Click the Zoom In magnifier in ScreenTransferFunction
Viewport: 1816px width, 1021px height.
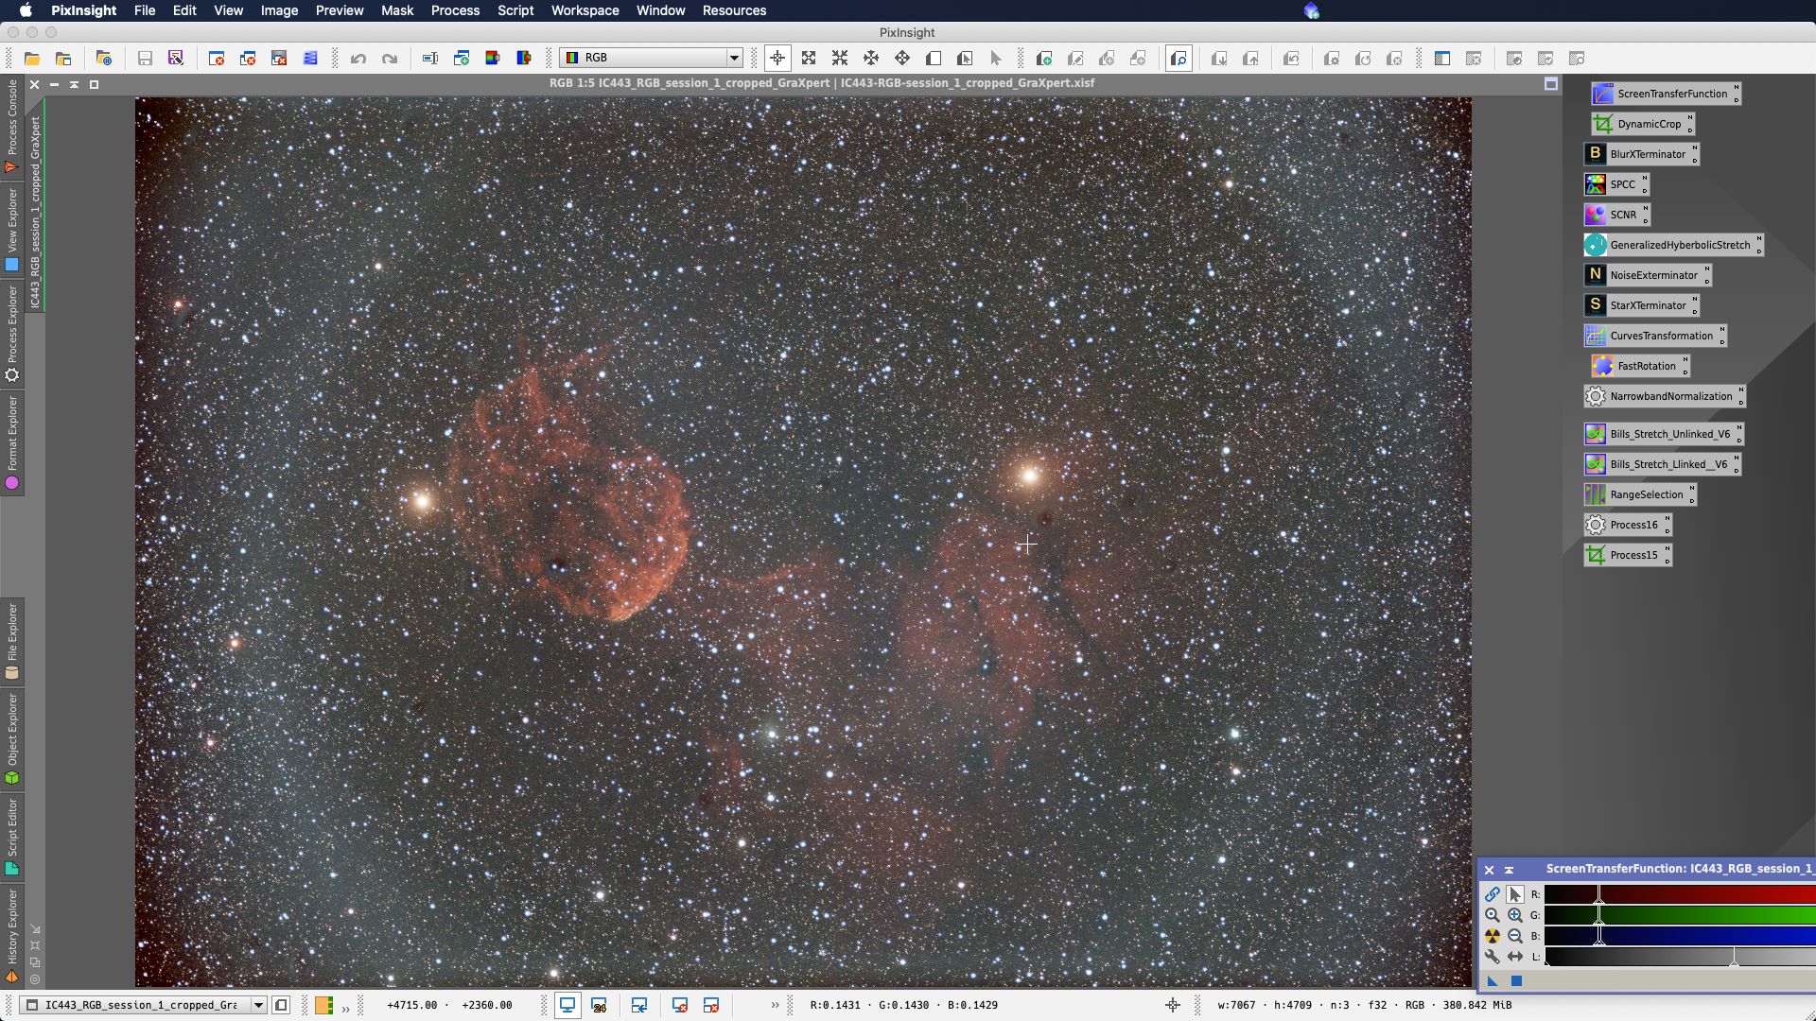pyautogui.click(x=1515, y=915)
